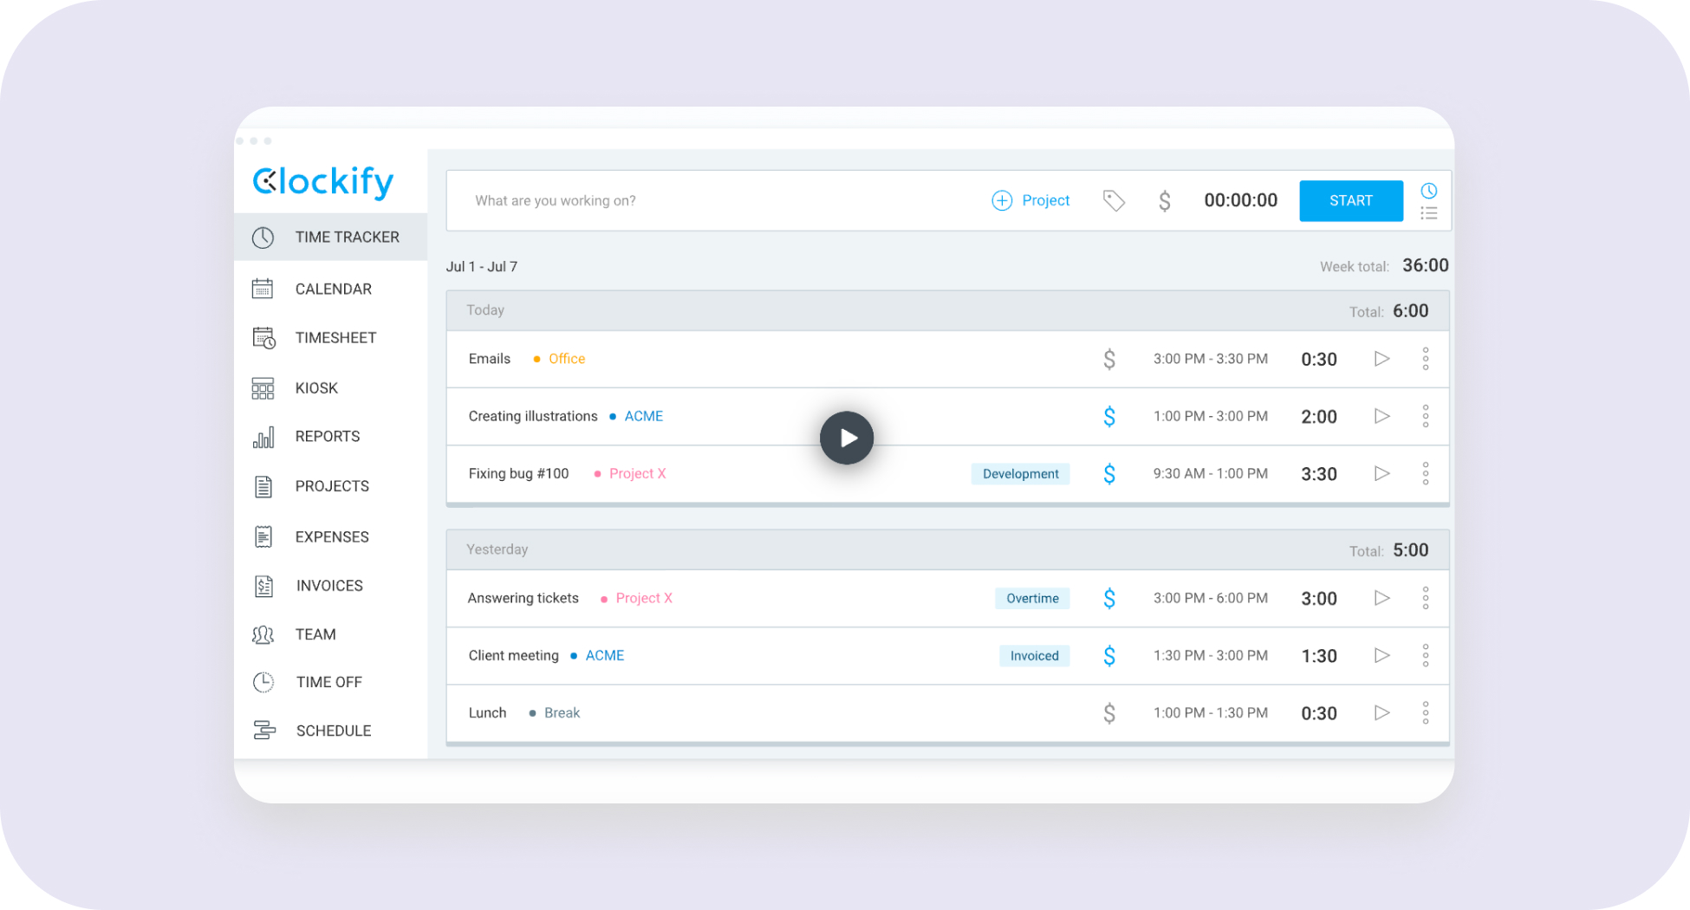Open the tag icon in the timer bar
The width and height of the screenshot is (1690, 910).
point(1113,200)
